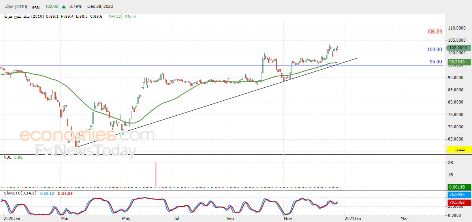Click the green 102.0000 current price tag
Screen dimensions: 472x222
tap(459, 48)
